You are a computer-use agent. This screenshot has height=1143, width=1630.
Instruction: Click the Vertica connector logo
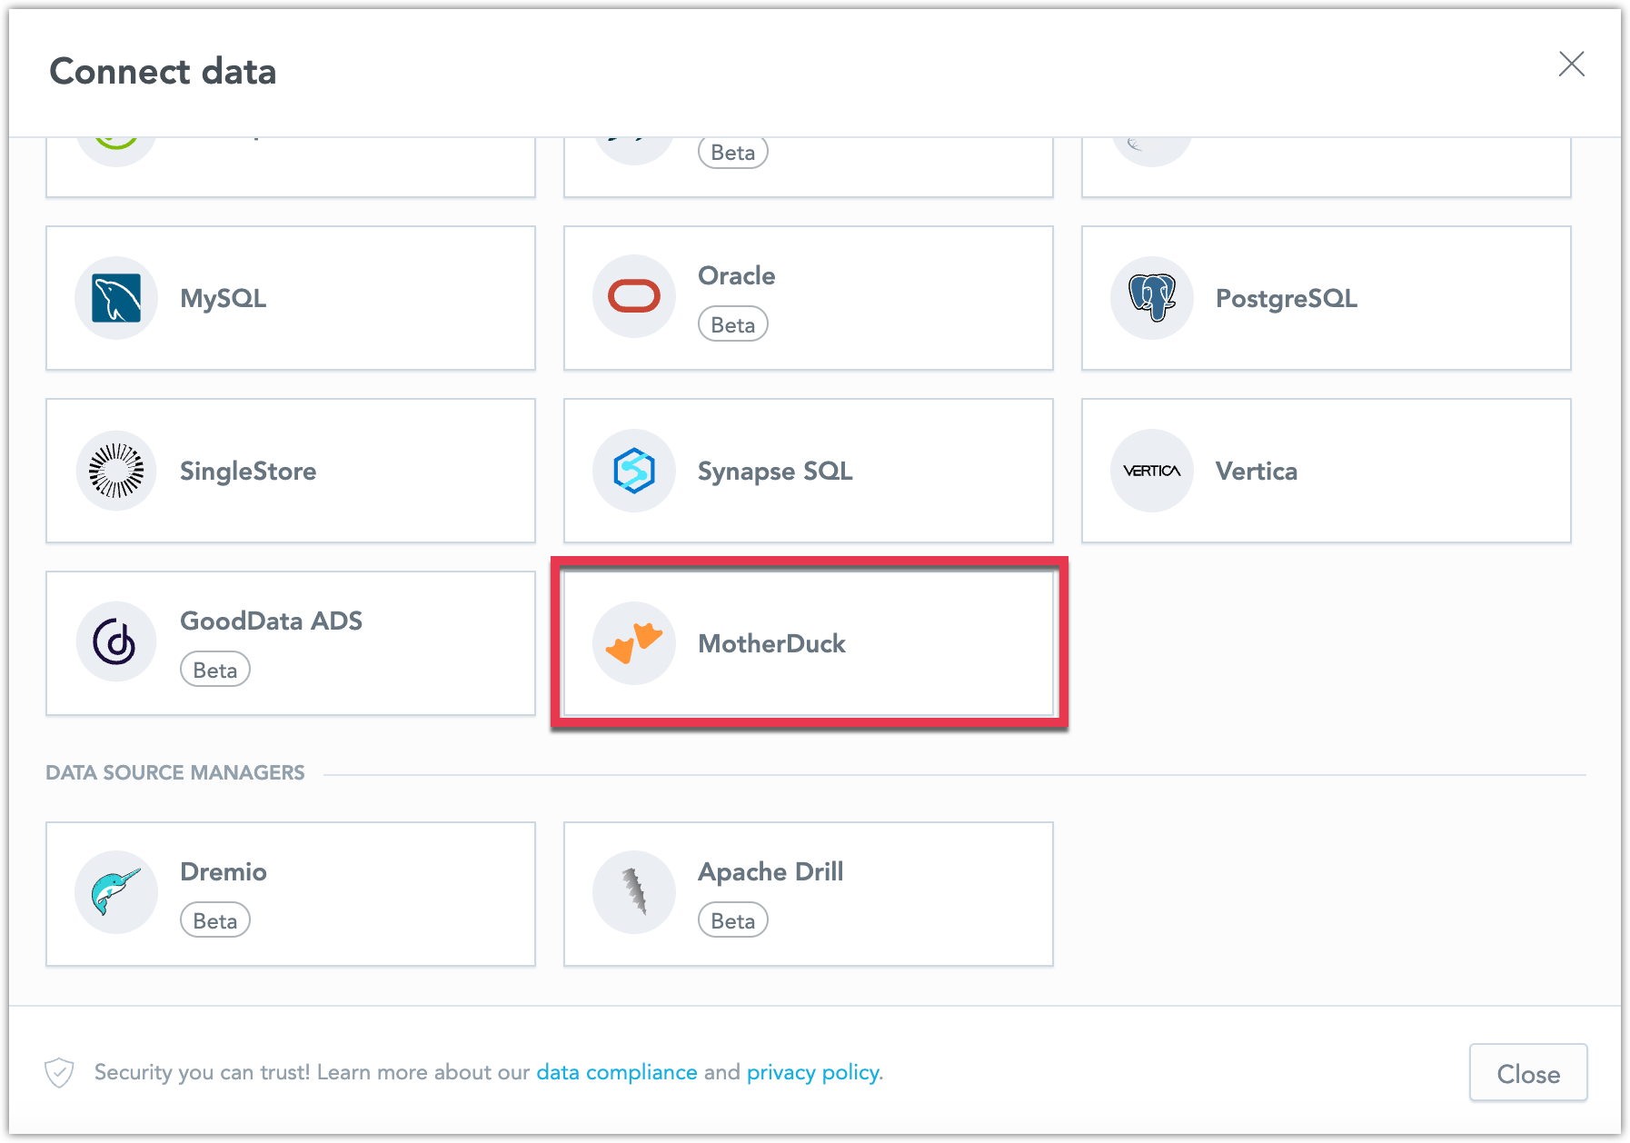1151,471
